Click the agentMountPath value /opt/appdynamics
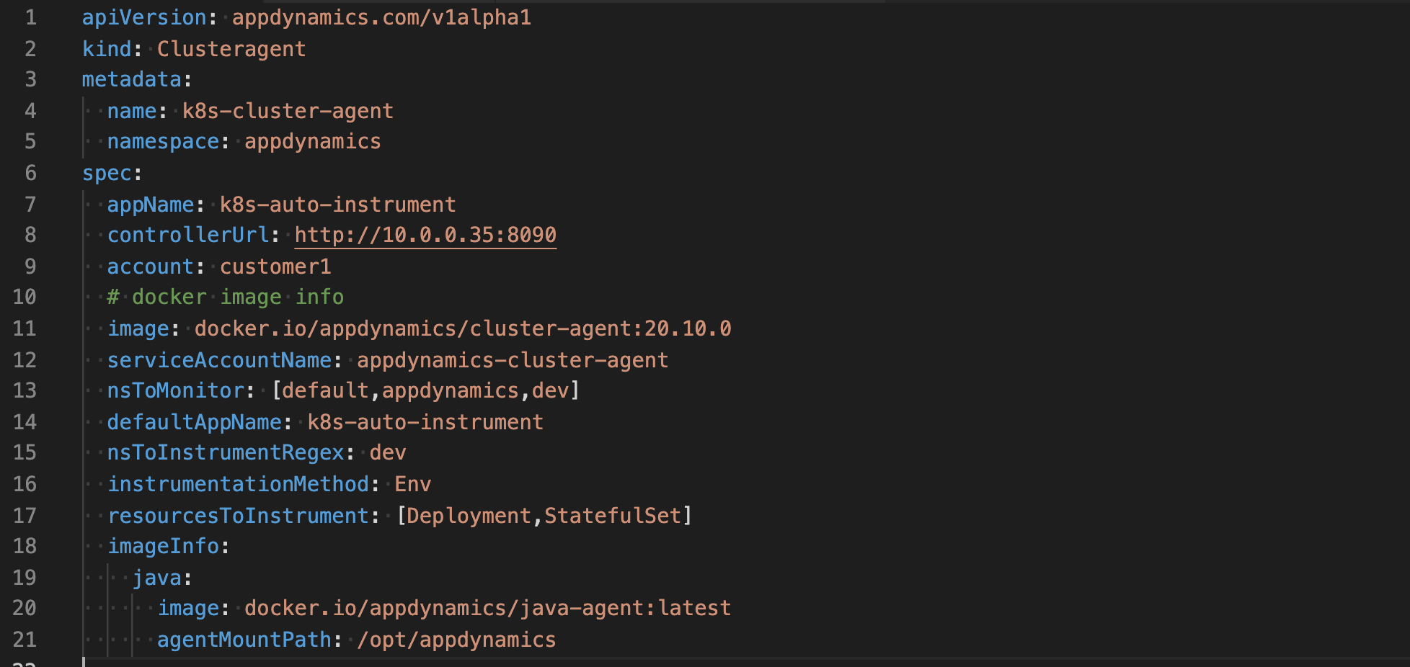 click(456, 640)
